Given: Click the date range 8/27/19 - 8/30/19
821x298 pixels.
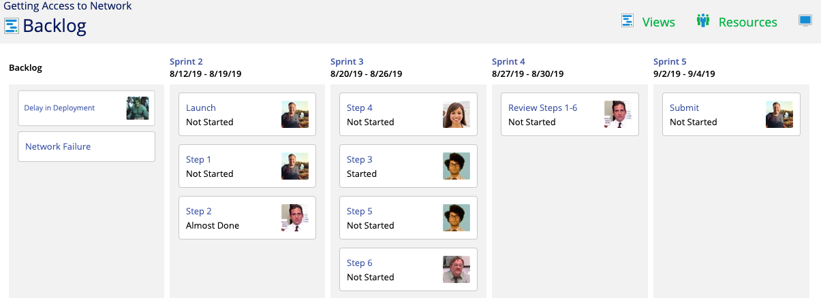Looking at the screenshot, I should [528, 73].
